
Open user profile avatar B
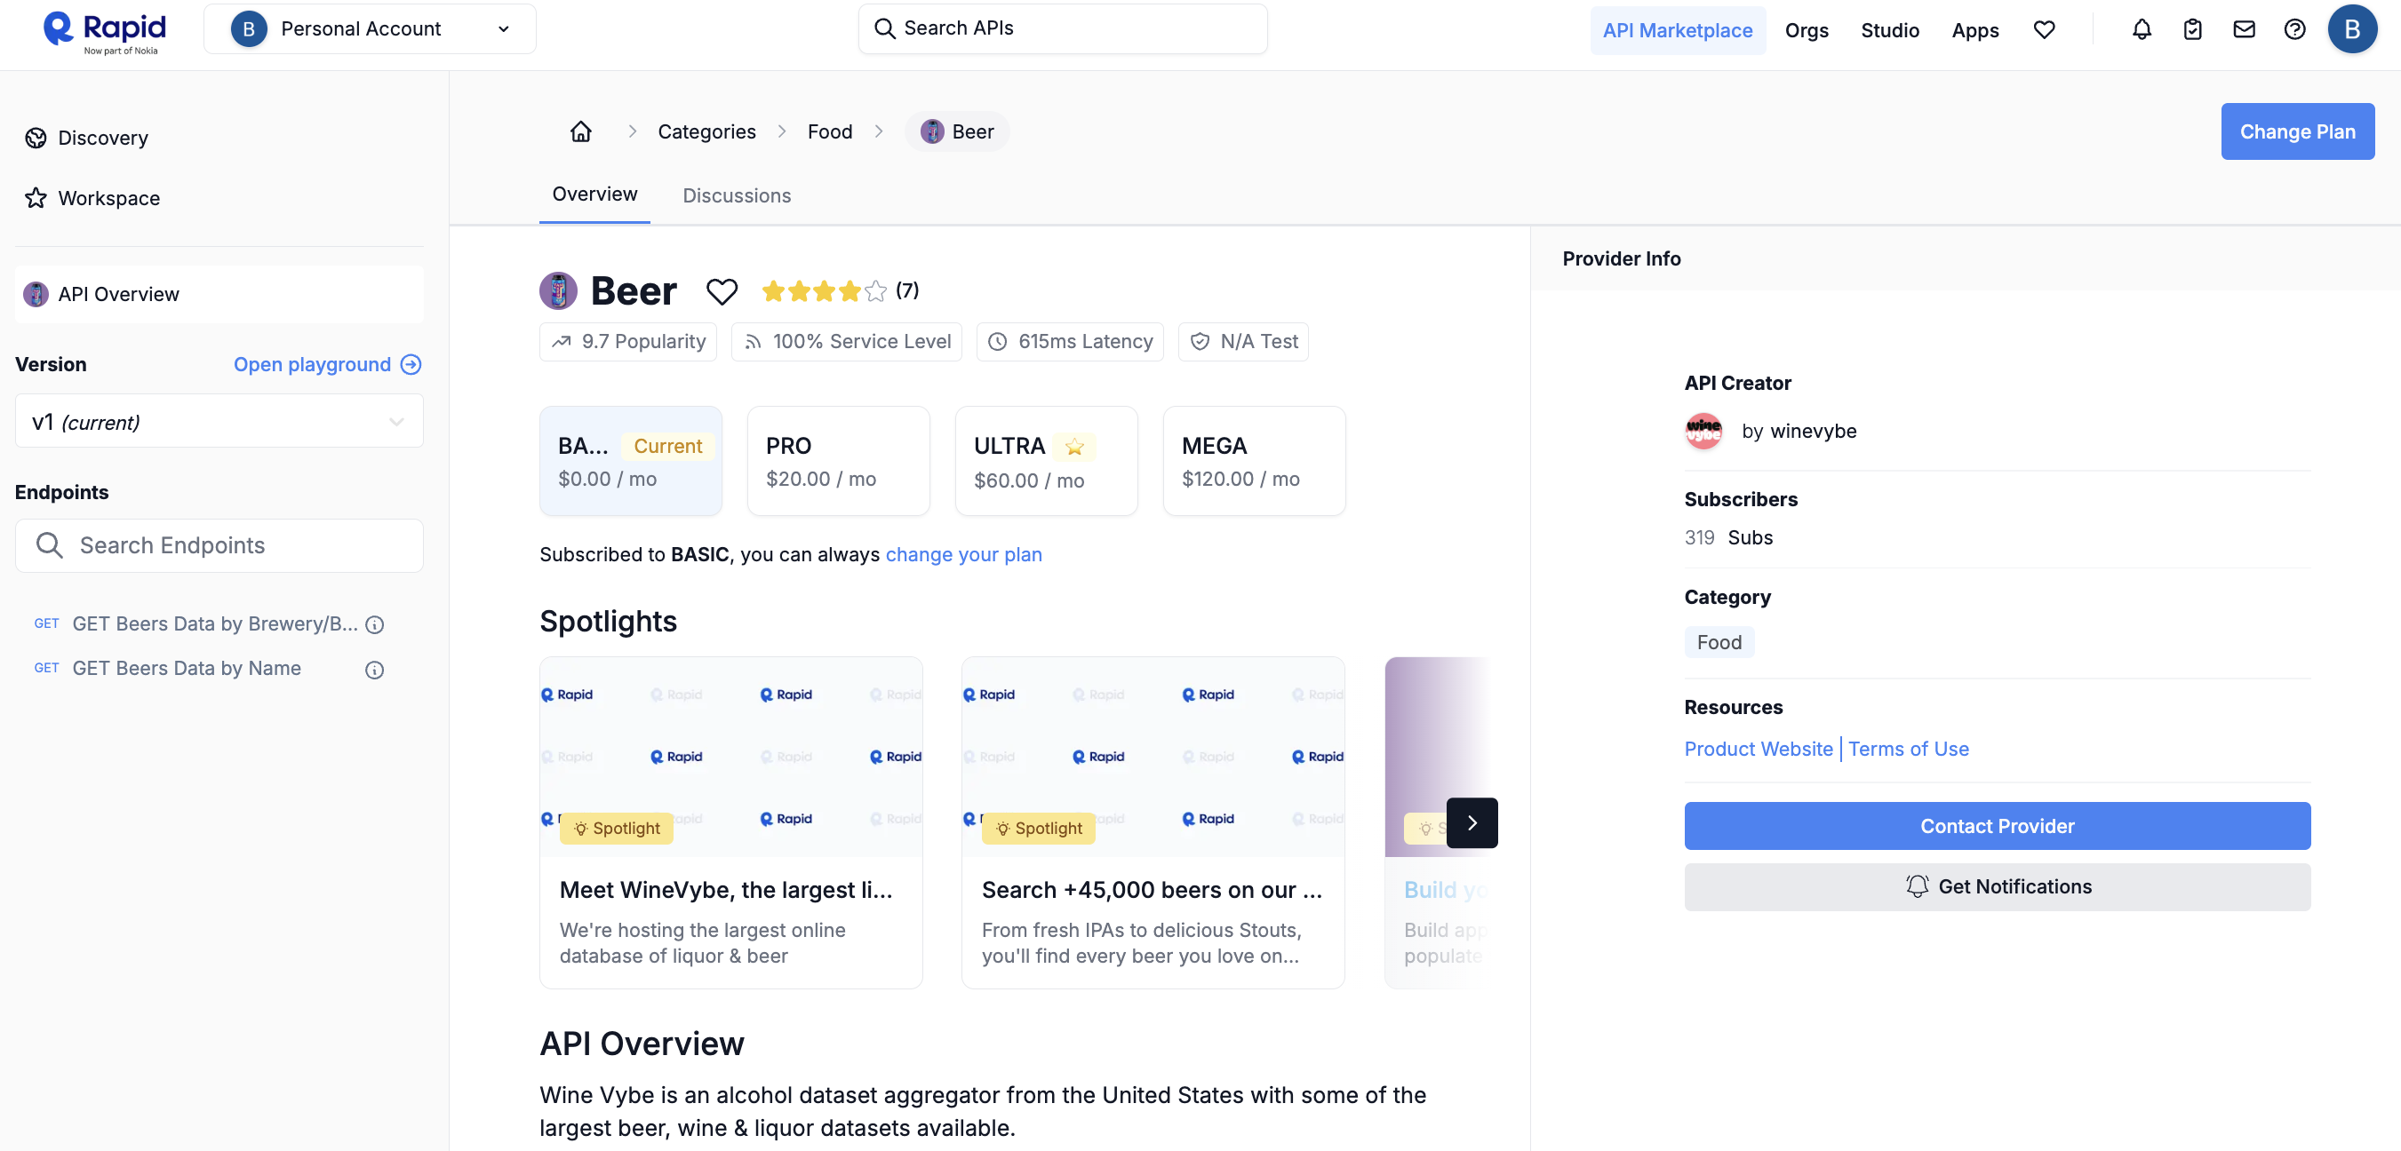[2351, 30]
